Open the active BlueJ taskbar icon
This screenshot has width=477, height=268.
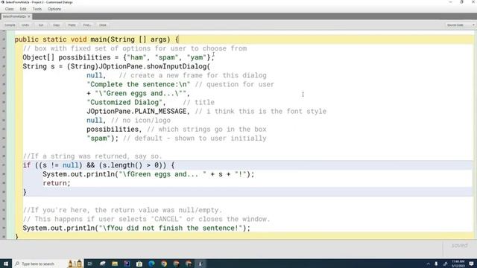coord(200,264)
